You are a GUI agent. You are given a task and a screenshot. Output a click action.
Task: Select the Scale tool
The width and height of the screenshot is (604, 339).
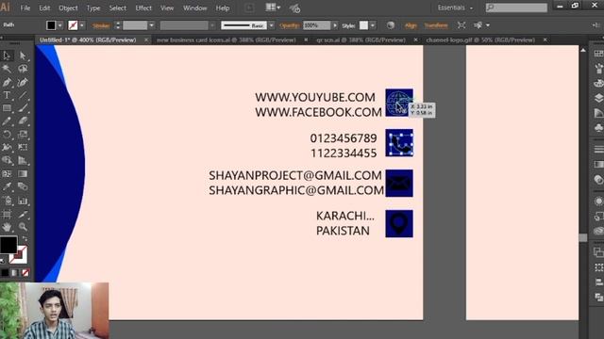click(23, 134)
